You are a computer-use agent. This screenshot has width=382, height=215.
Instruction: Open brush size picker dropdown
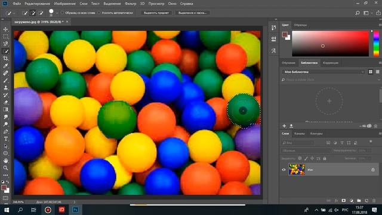(57, 13)
